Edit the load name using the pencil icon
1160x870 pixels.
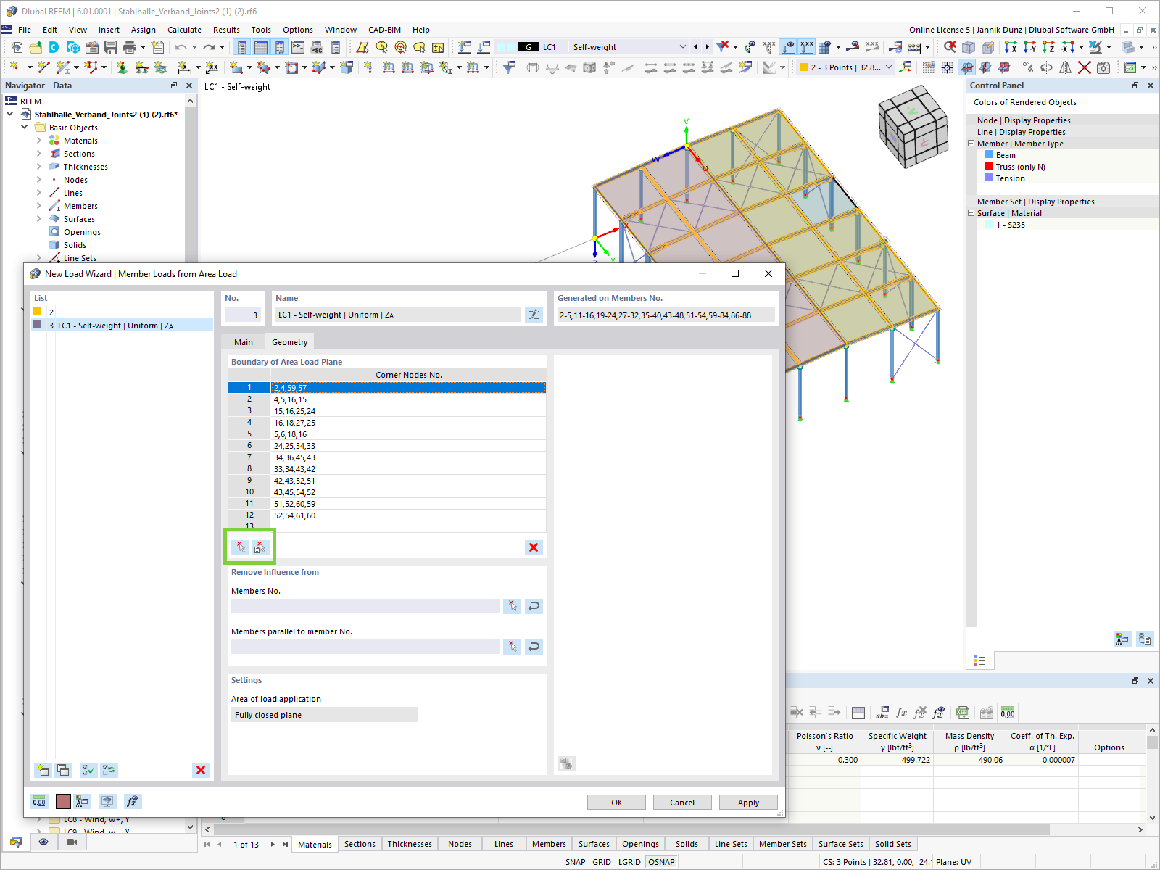tap(534, 315)
